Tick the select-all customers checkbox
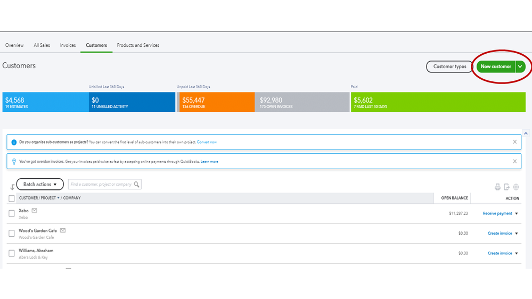This screenshot has height=299, width=532. tap(12, 198)
